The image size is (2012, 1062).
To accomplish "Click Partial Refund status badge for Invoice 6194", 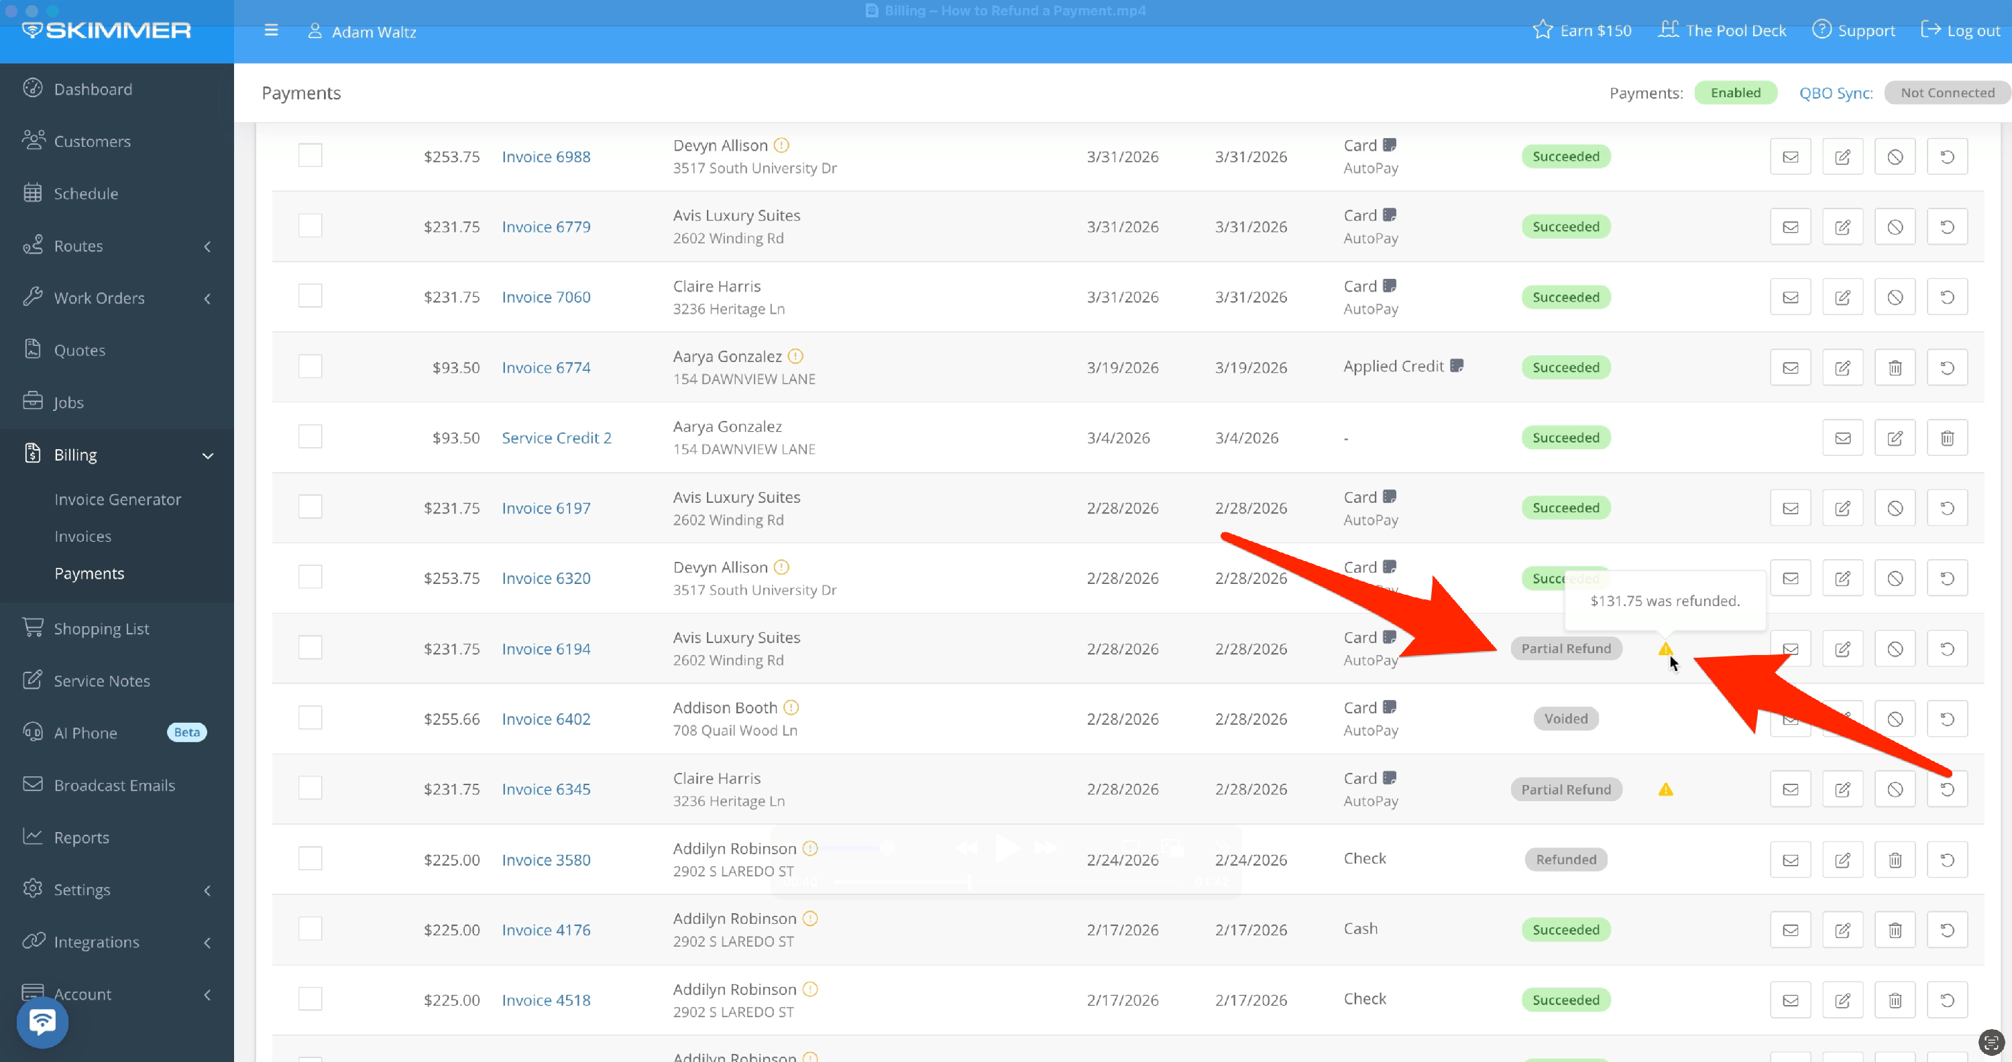I will (1565, 648).
